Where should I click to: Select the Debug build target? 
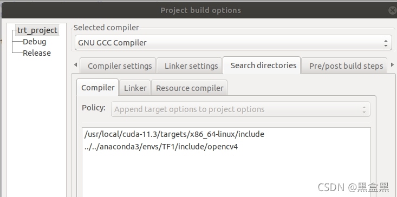[x=35, y=42]
